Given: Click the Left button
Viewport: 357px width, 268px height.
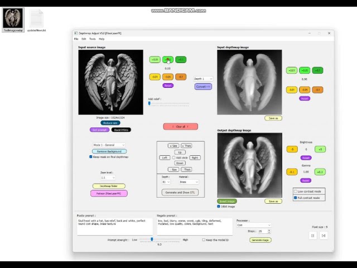Looking at the screenshot, I should coord(165,157).
